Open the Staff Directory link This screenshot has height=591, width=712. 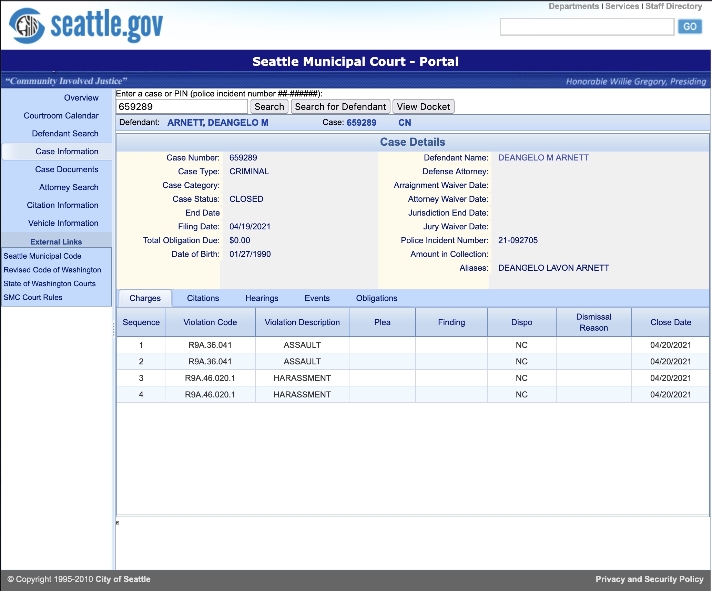[x=673, y=6]
